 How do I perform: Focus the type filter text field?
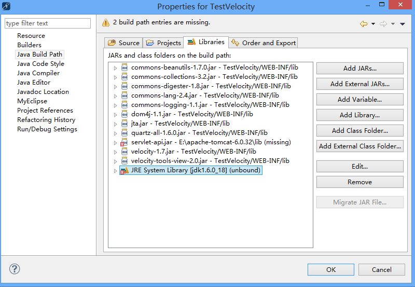[48, 23]
